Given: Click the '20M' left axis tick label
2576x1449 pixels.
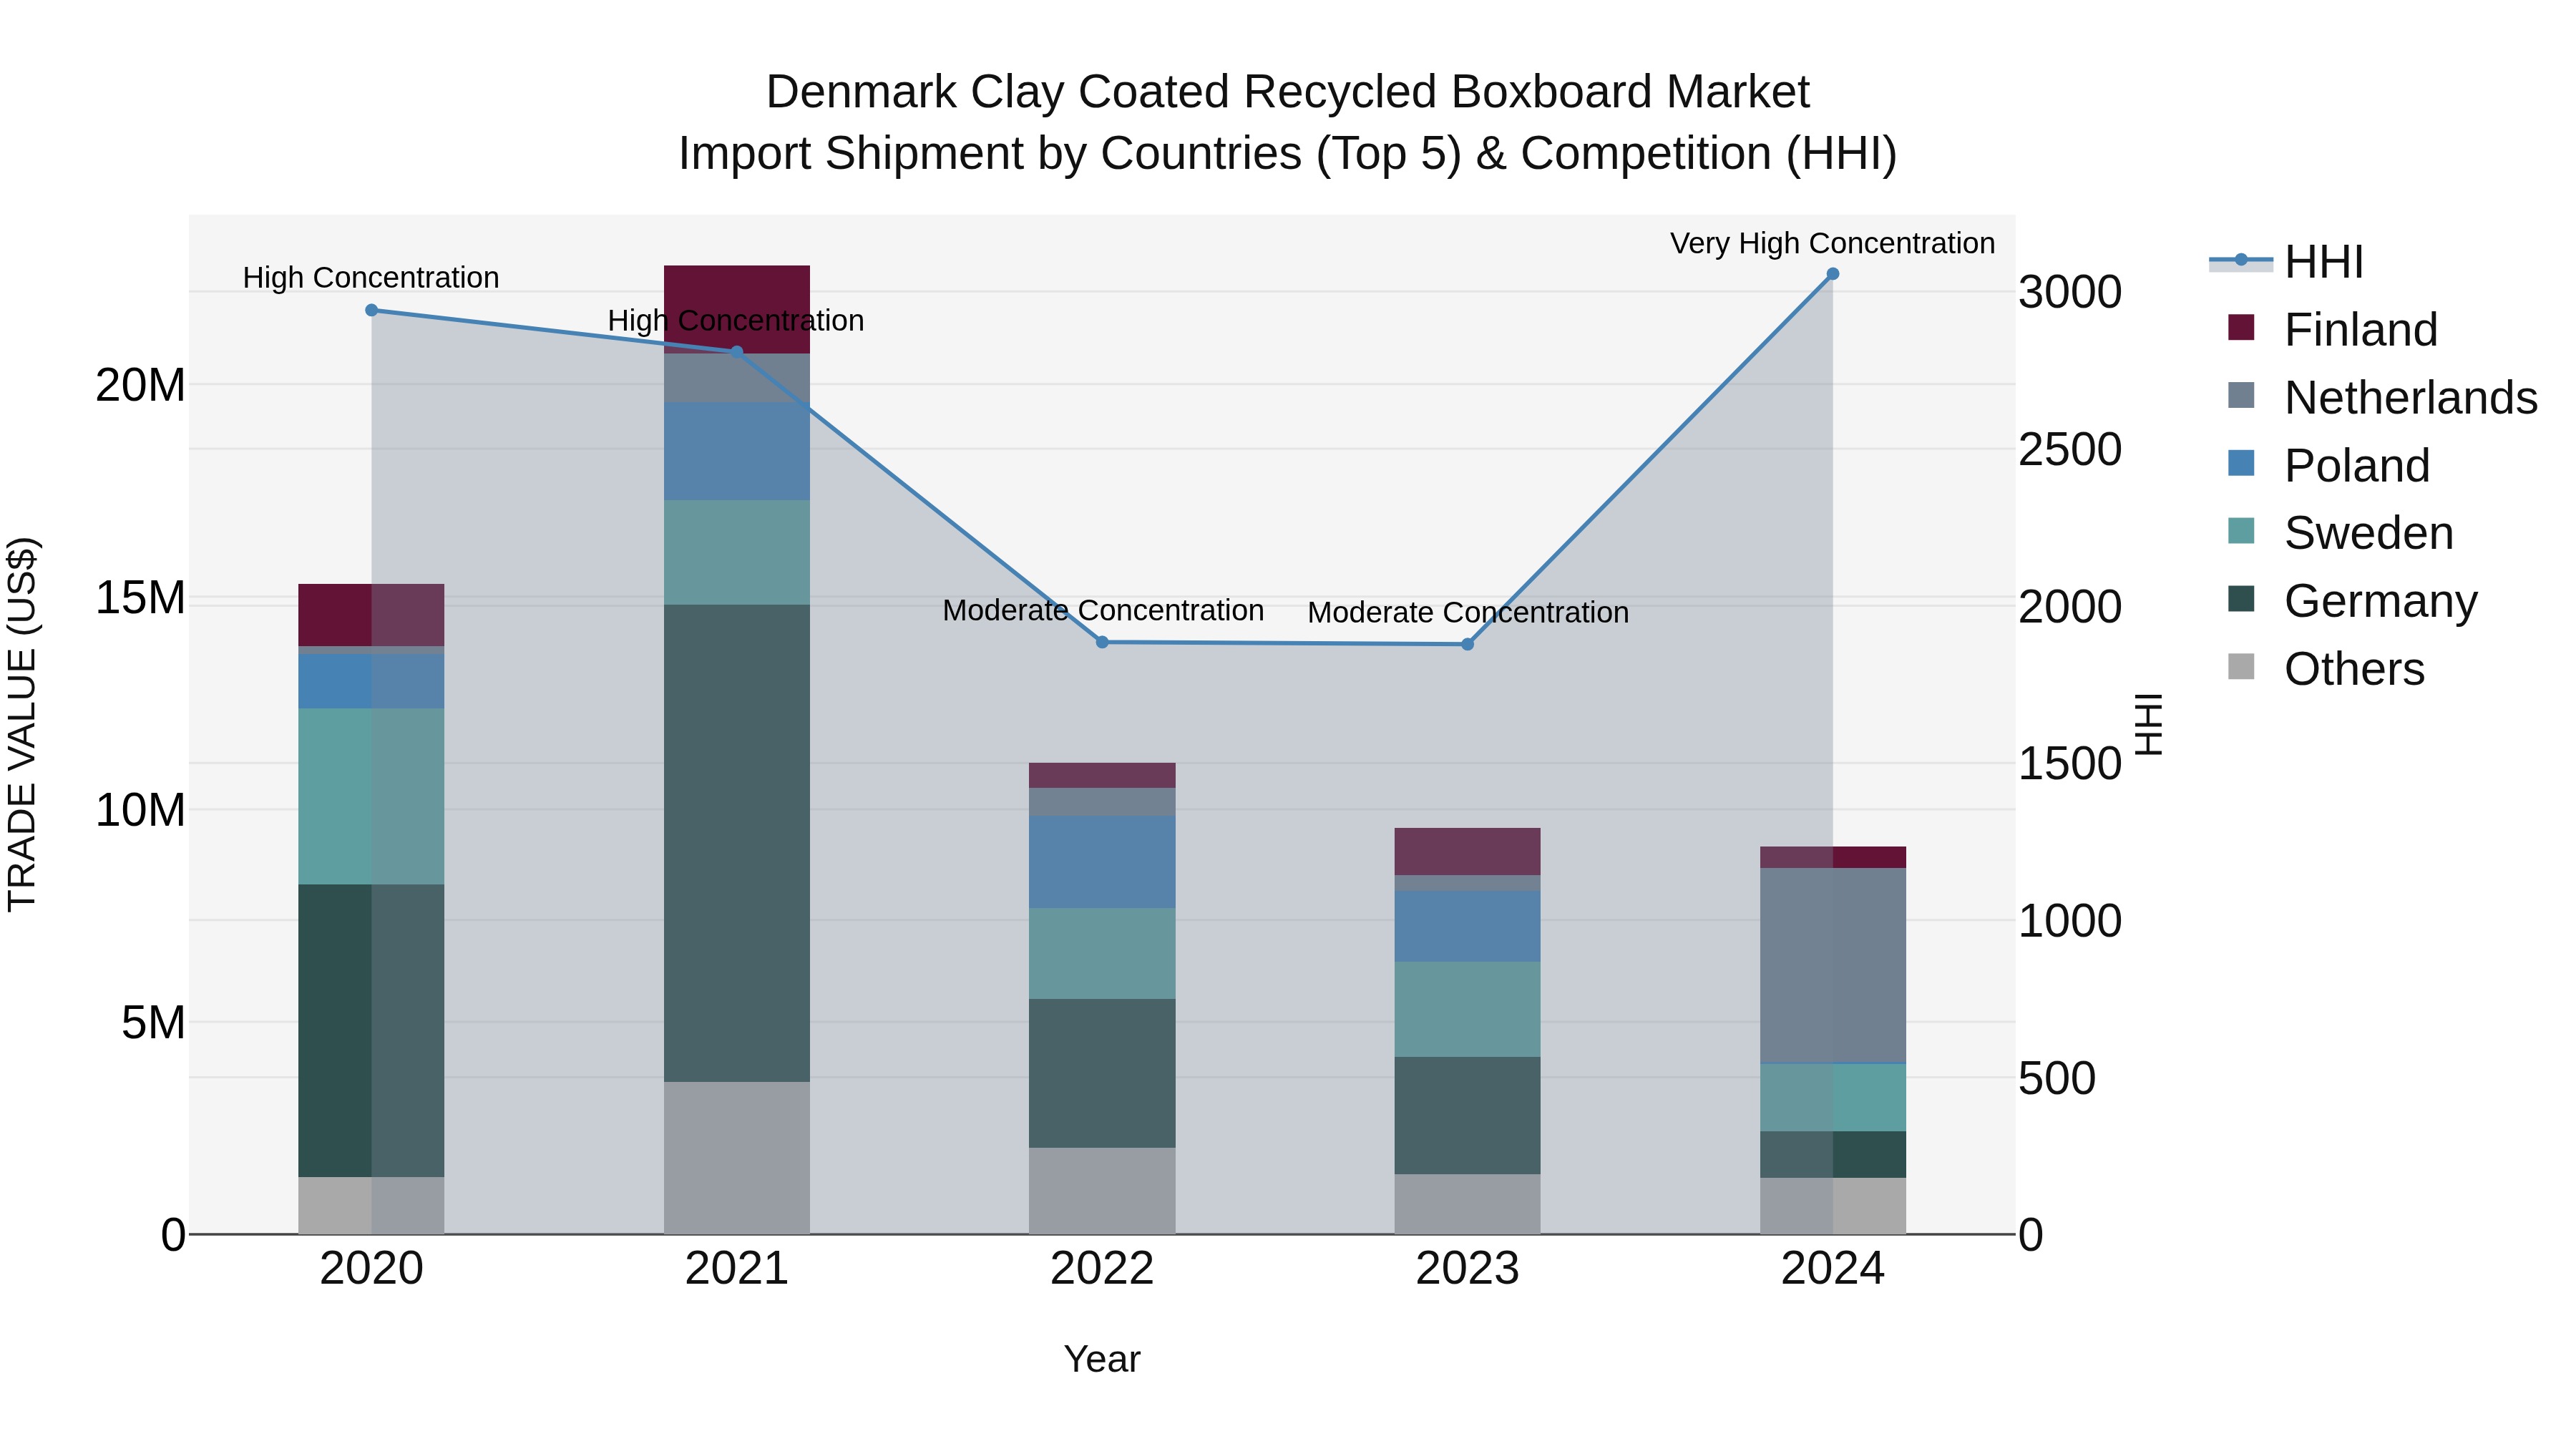Looking at the screenshot, I should 140,385.
